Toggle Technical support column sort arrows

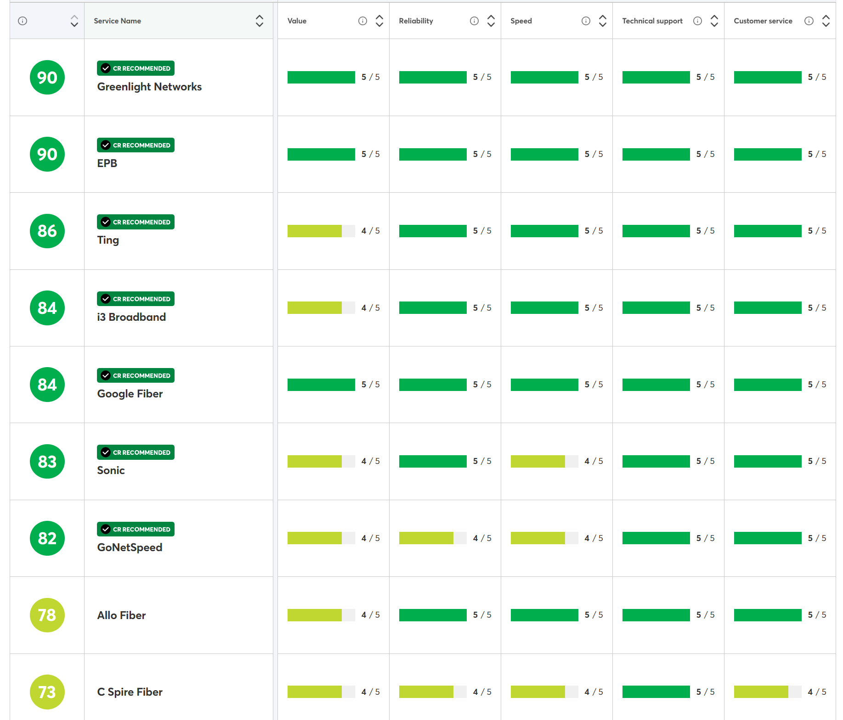(x=714, y=21)
